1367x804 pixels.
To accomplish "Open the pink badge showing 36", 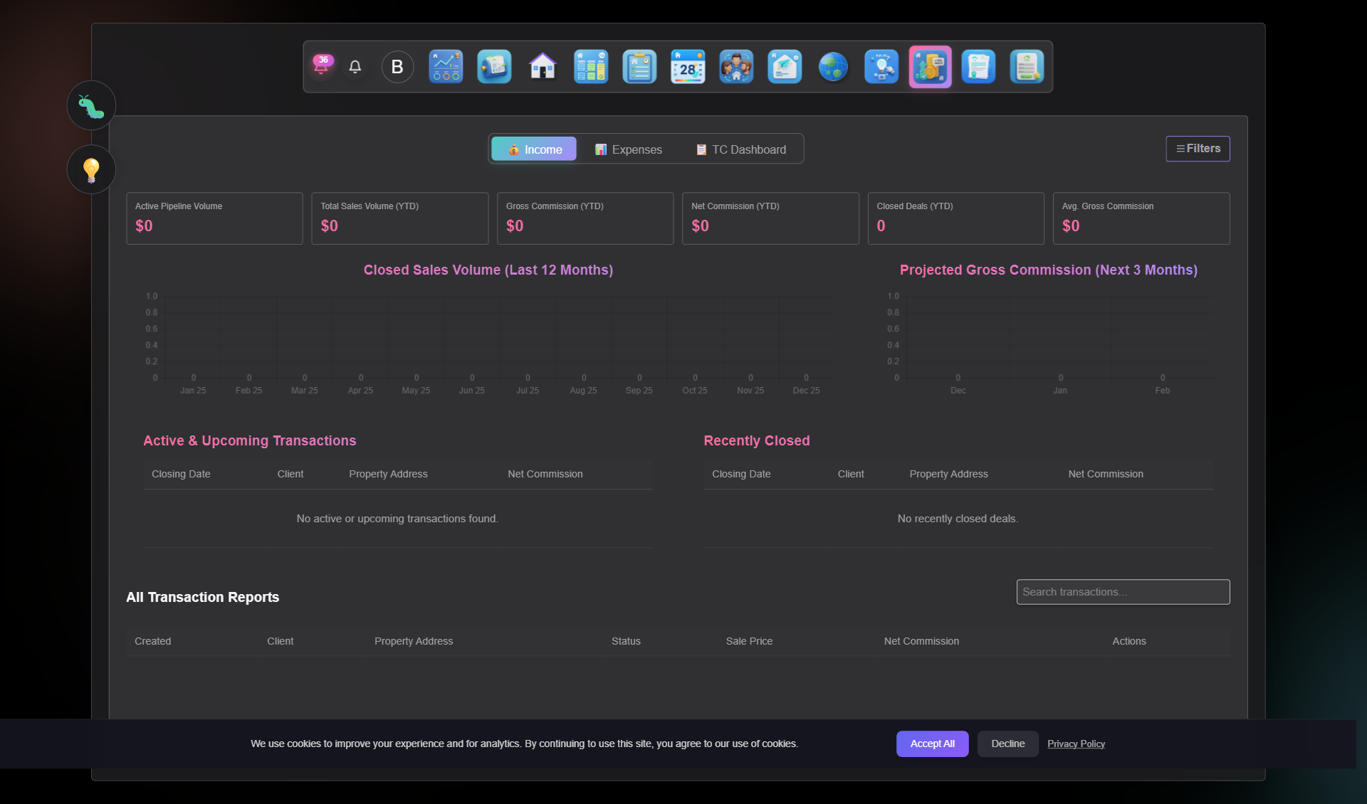I will 323,64.
